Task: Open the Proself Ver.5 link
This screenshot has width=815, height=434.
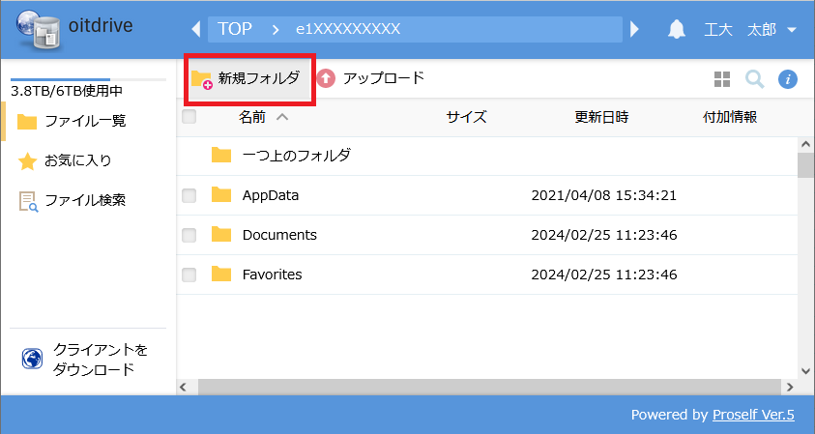Action: point(753,415)
